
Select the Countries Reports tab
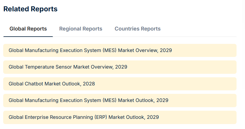click(x=137, y=29)
